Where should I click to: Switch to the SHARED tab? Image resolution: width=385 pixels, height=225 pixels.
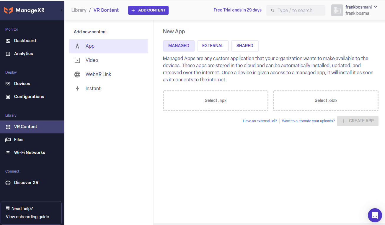245,46
